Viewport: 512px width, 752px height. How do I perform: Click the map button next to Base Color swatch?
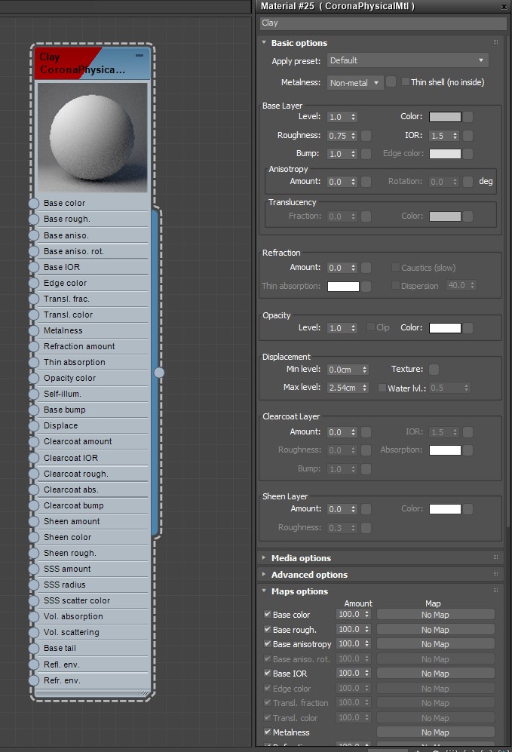click(468, 117)
